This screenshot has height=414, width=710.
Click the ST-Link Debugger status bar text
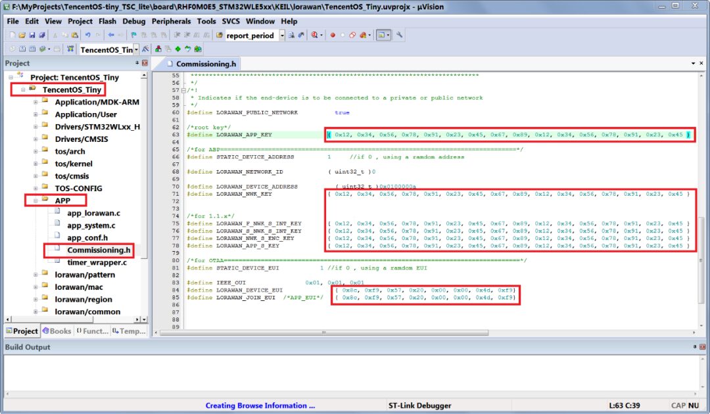pos(419,405)
